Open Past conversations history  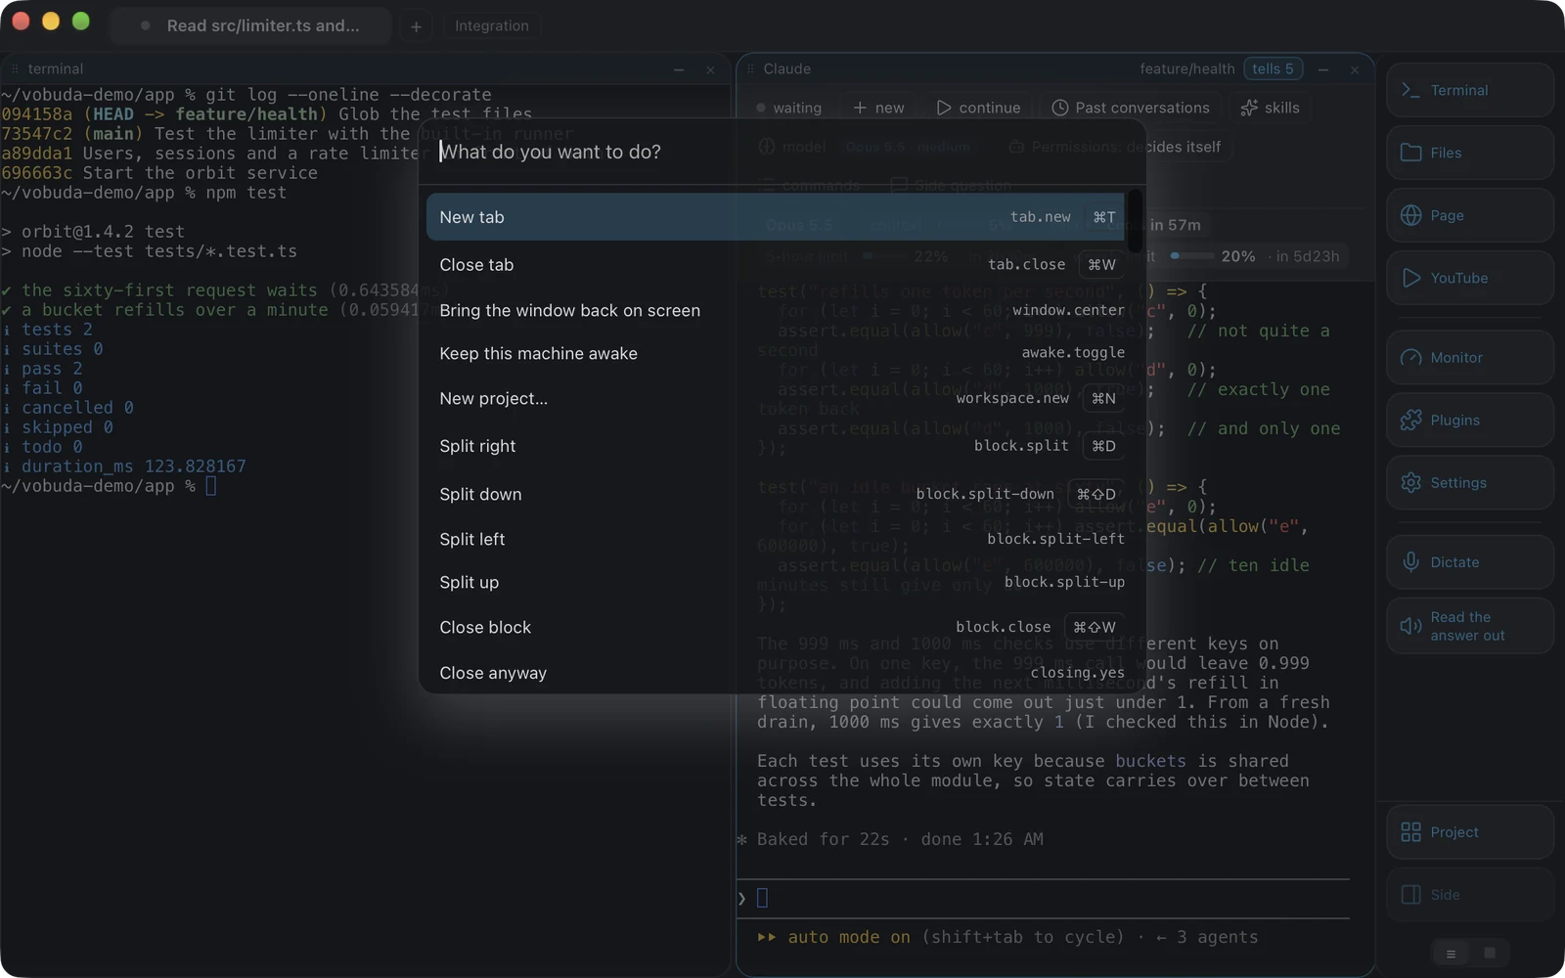[x=1131, y=108]
